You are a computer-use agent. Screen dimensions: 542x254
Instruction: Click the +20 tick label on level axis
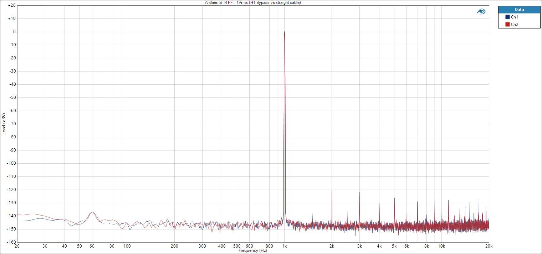click(11, 5)
